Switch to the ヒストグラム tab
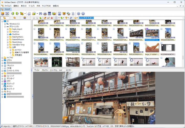The height and width of the screenshot is (128, 185). (x=53, y=70)
